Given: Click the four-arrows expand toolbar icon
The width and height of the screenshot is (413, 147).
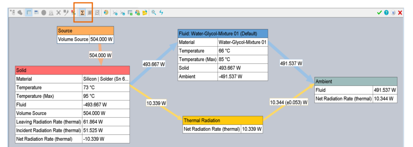Looking at the screenshot, I should tap(58, 12).
